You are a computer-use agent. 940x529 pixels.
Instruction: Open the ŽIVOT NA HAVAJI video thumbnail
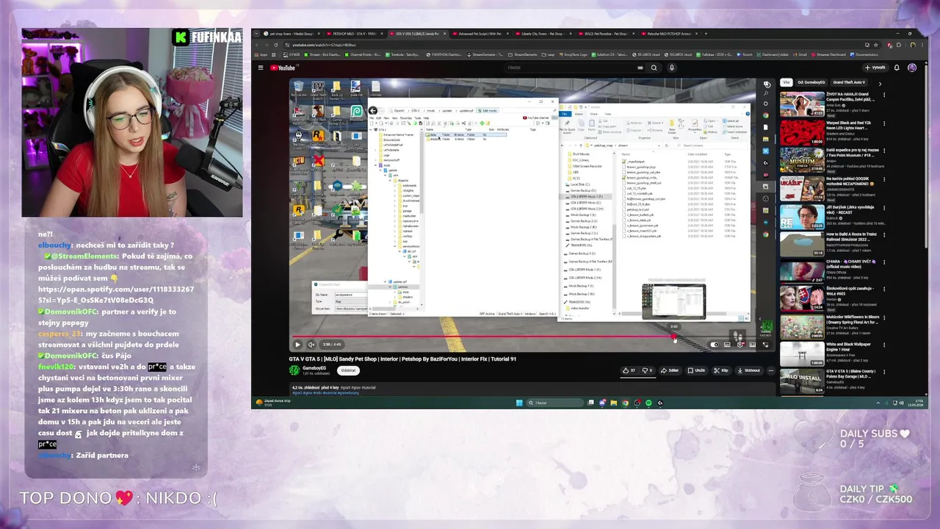click(x=802, y=104)
